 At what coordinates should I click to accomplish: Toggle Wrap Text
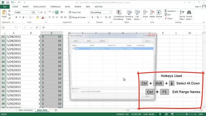pyautogui.click(x=75, y=12)
